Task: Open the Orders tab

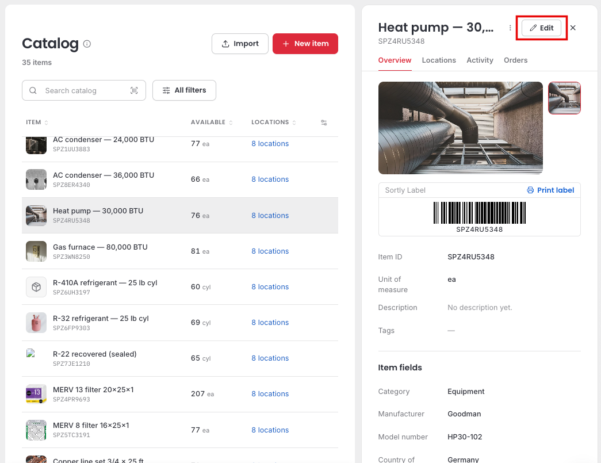Action: point(515,60)
